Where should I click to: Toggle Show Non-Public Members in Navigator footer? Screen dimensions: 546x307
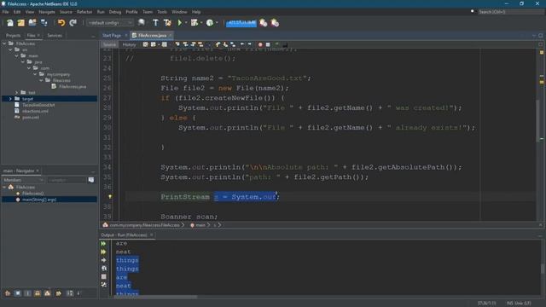tap(38, 293)
